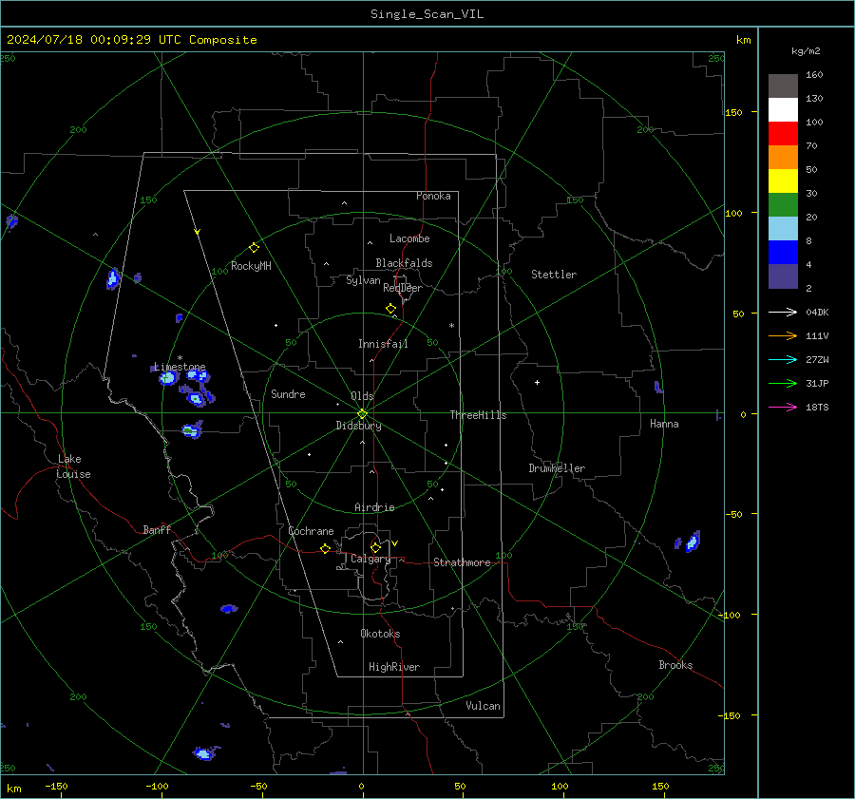Screen dimensions: 855x799
Task: Click the green 31JP arrow icon
Action: 783,384
